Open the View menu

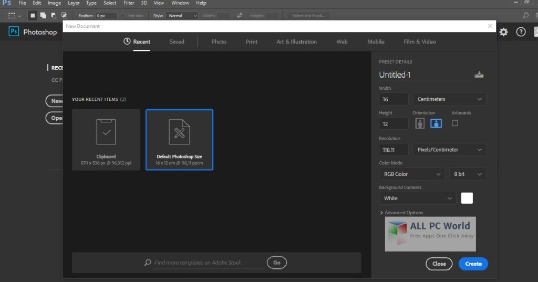click(159, 3)
